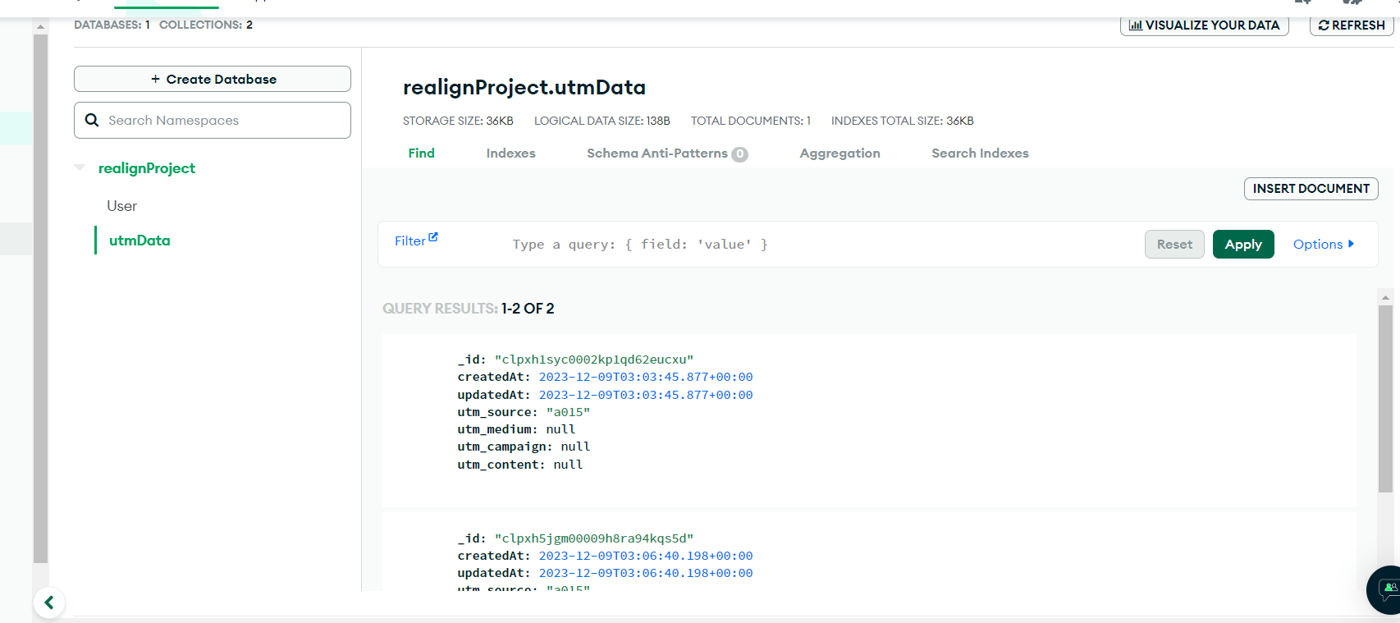Click the Create Database button
The width and height of the screenshot is (1400, 623).
[213, 79]
